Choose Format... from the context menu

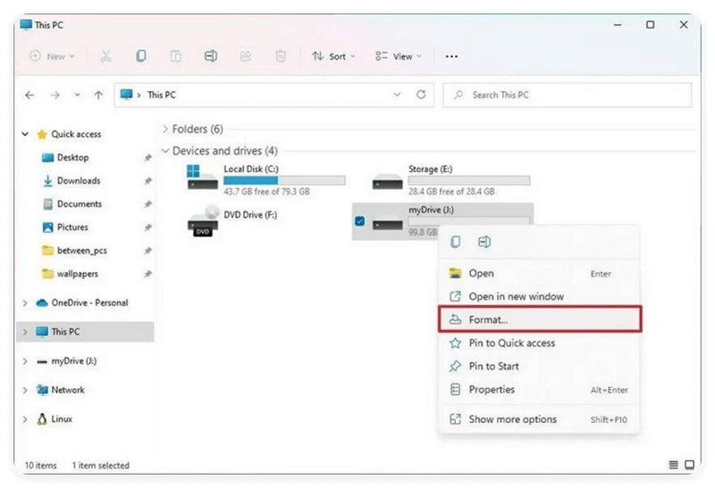[540, 319]
